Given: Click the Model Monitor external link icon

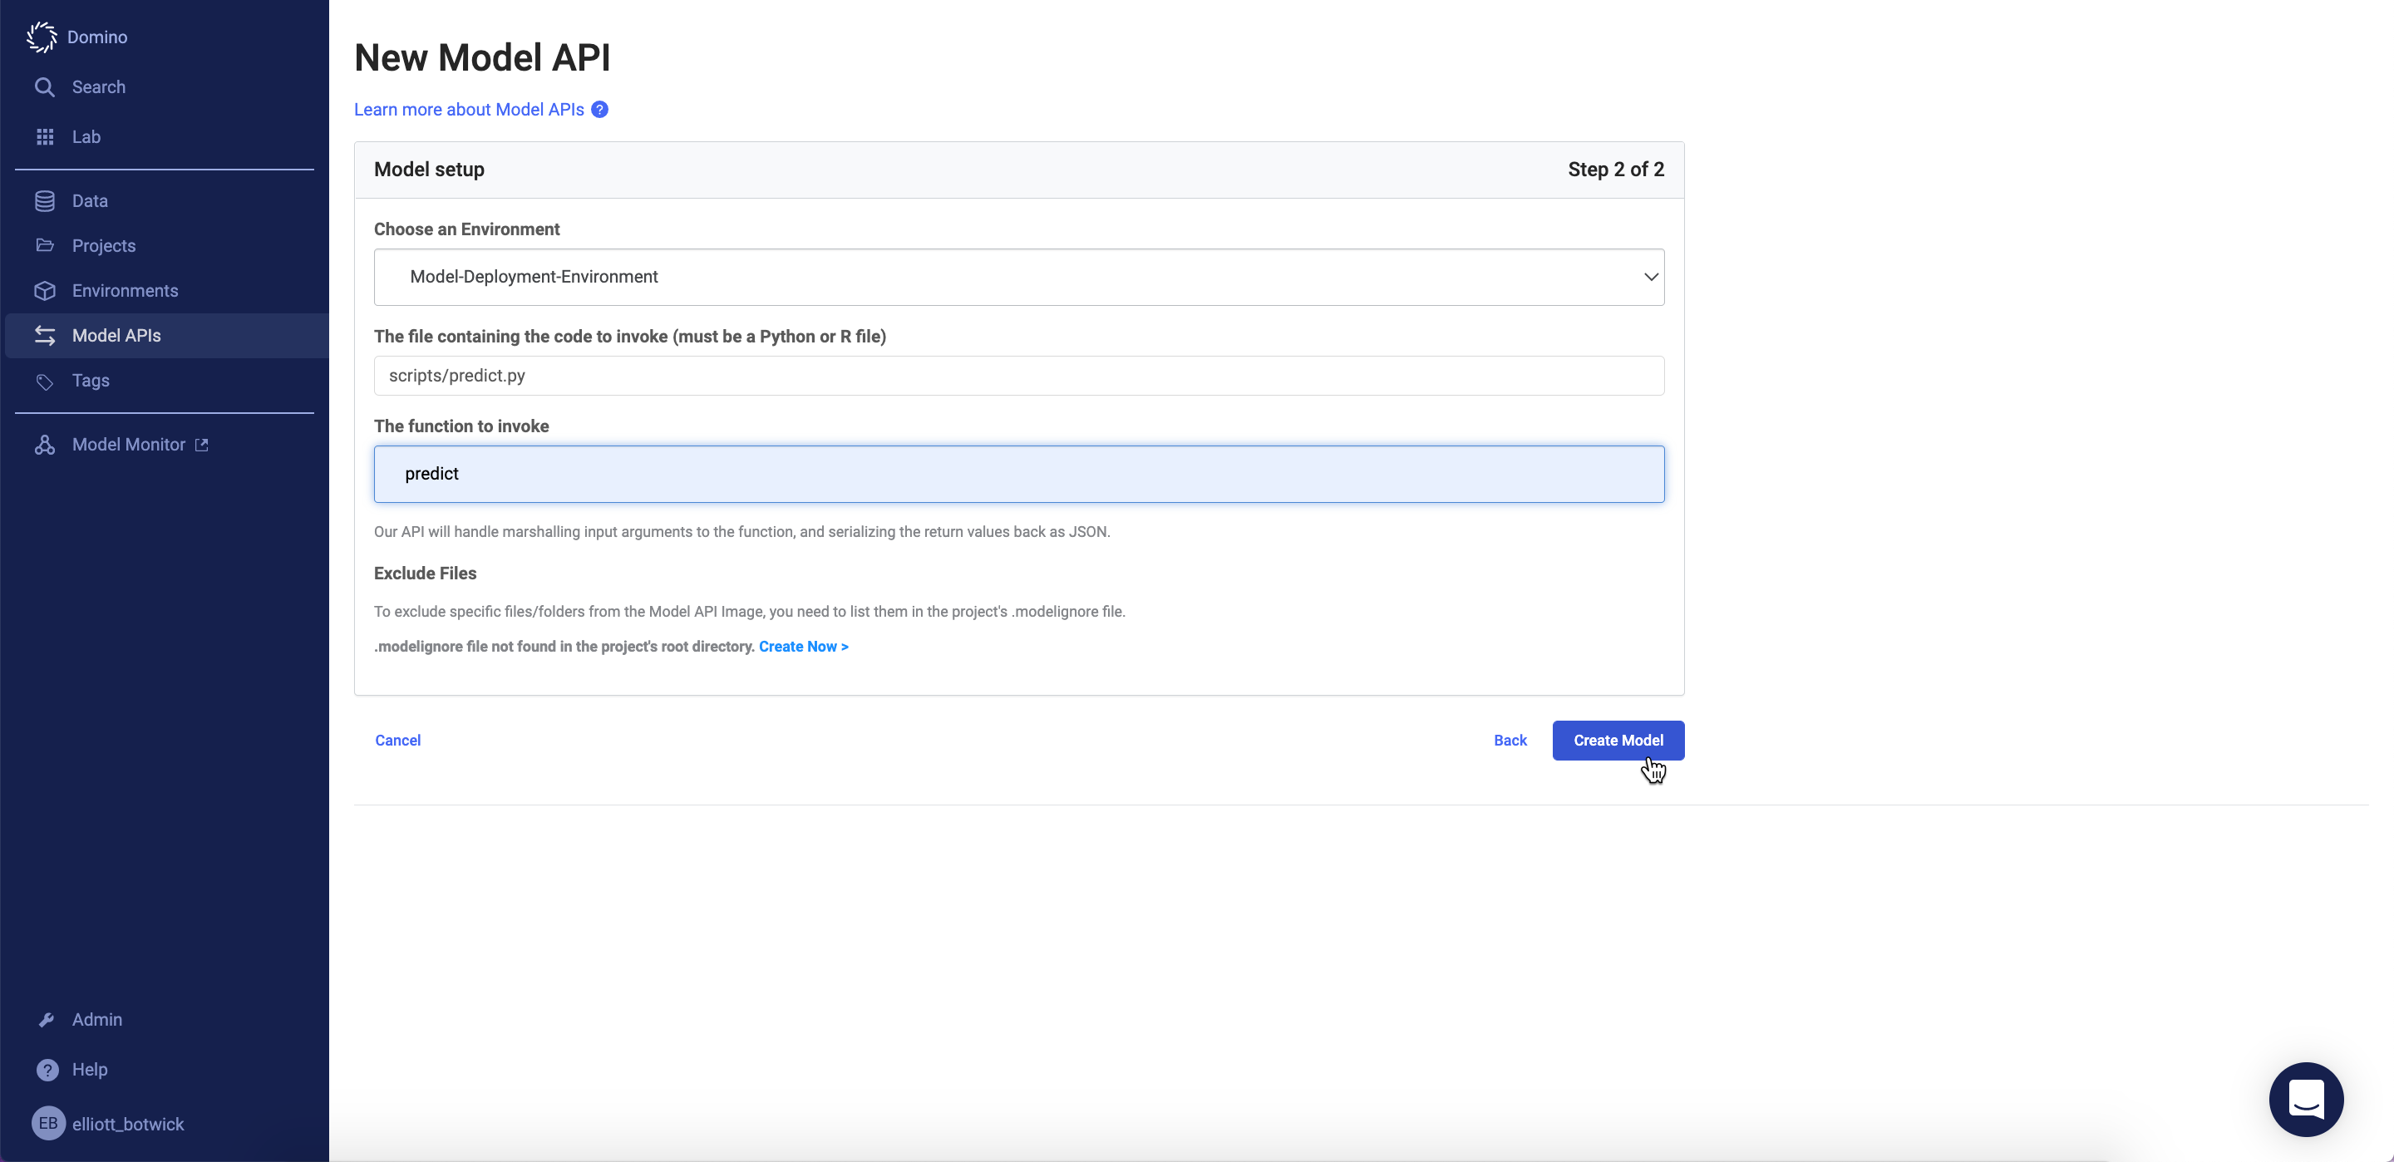Looking at the screenshot, I should [x=202, y=446].
